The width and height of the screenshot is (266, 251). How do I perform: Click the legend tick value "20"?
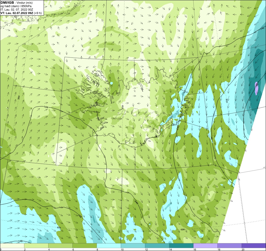(x=243, y=249)
